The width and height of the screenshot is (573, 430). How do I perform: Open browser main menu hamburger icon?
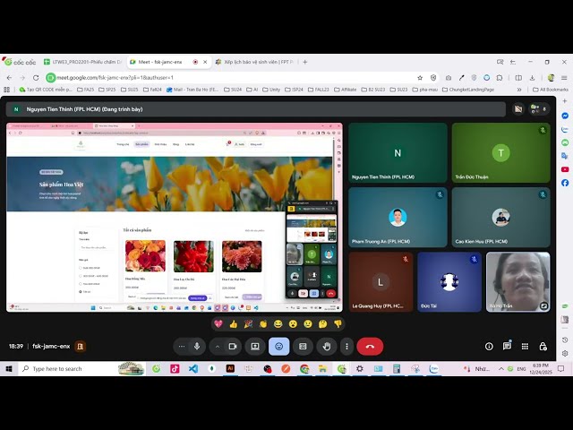point(564,78)
